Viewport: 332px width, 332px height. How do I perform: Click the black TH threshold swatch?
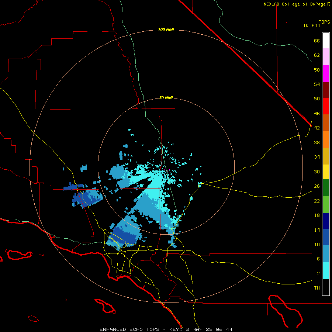[x=326, y=287]
